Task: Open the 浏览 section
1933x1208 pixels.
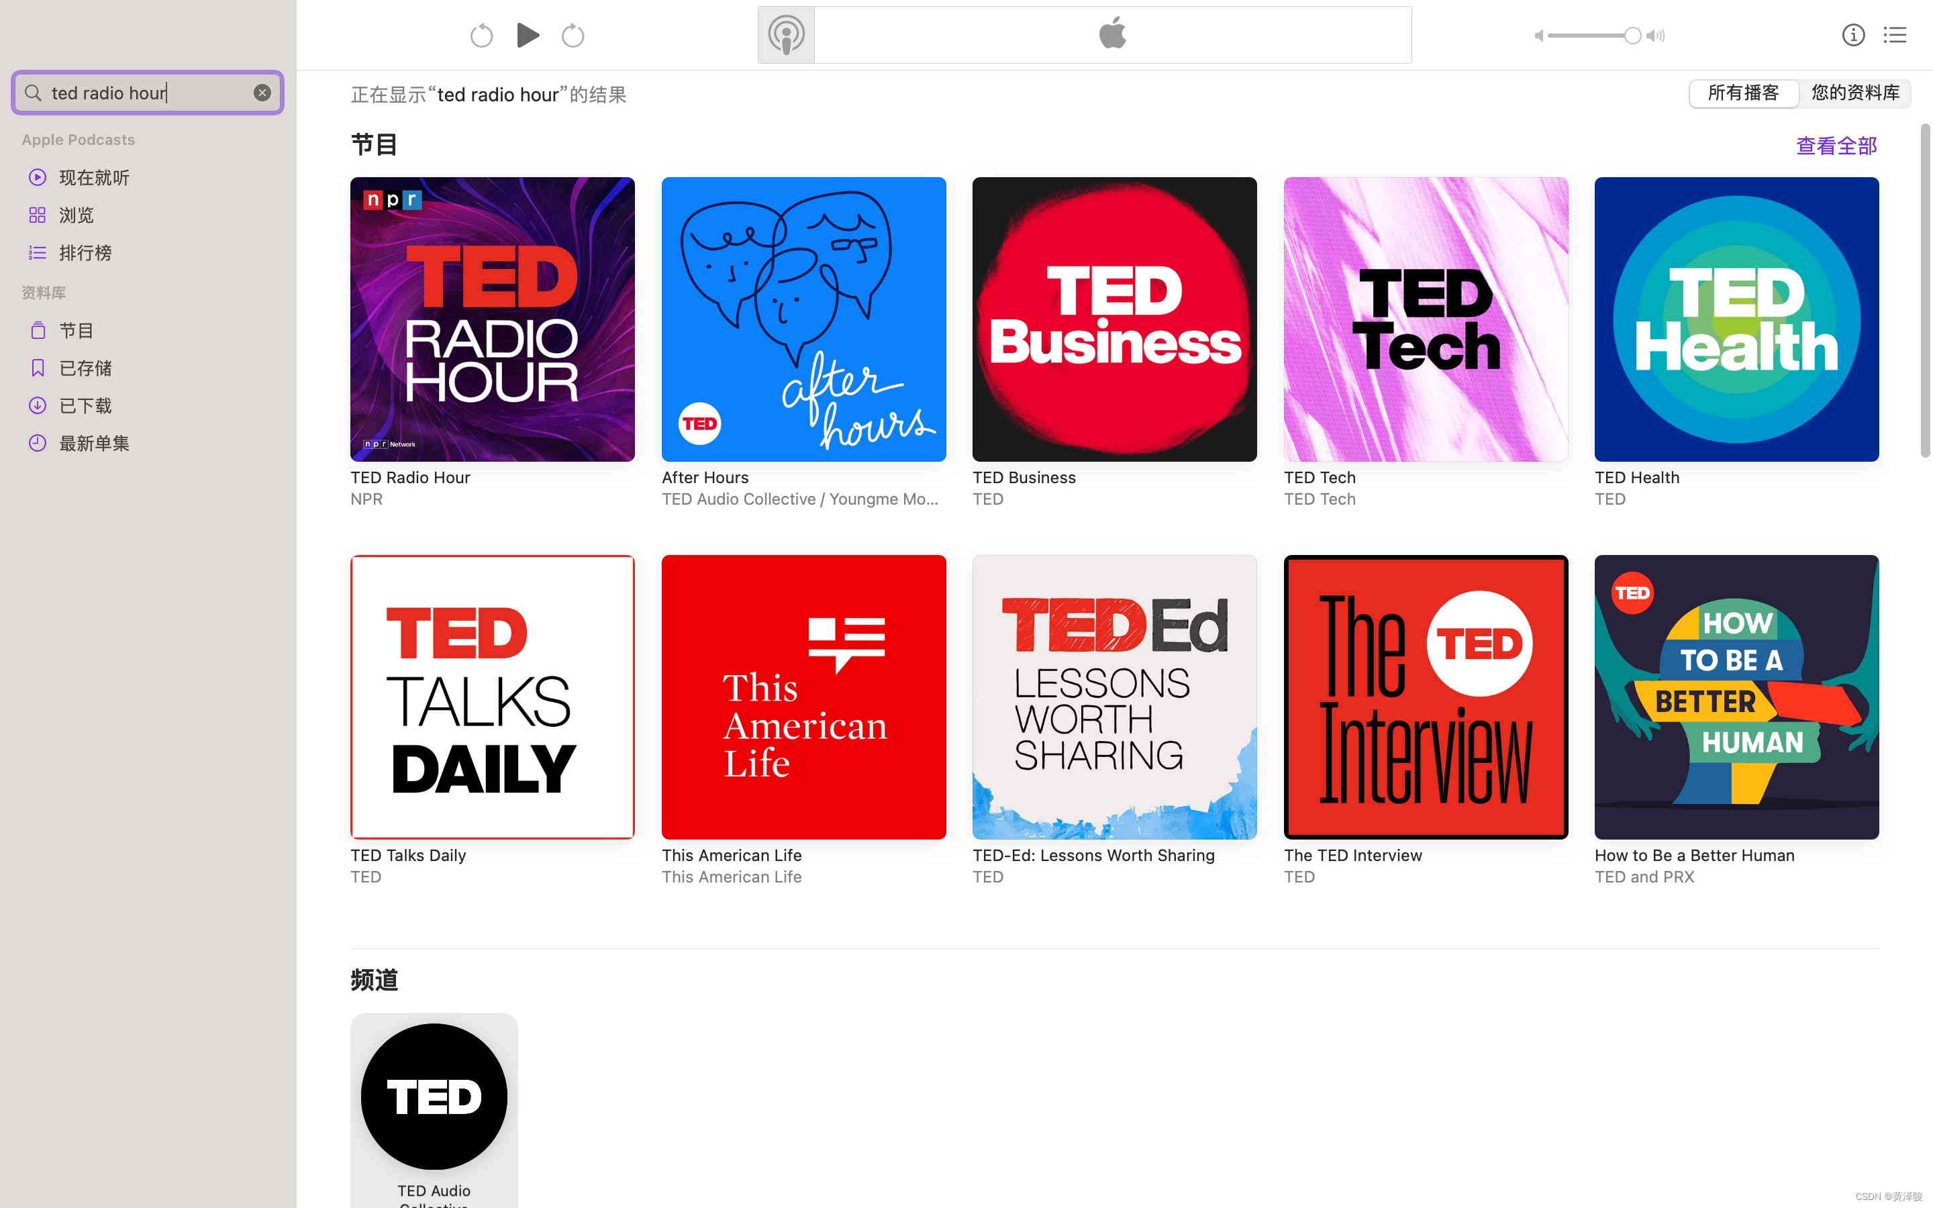Action: pyautogui.click(x=76, y=214)
